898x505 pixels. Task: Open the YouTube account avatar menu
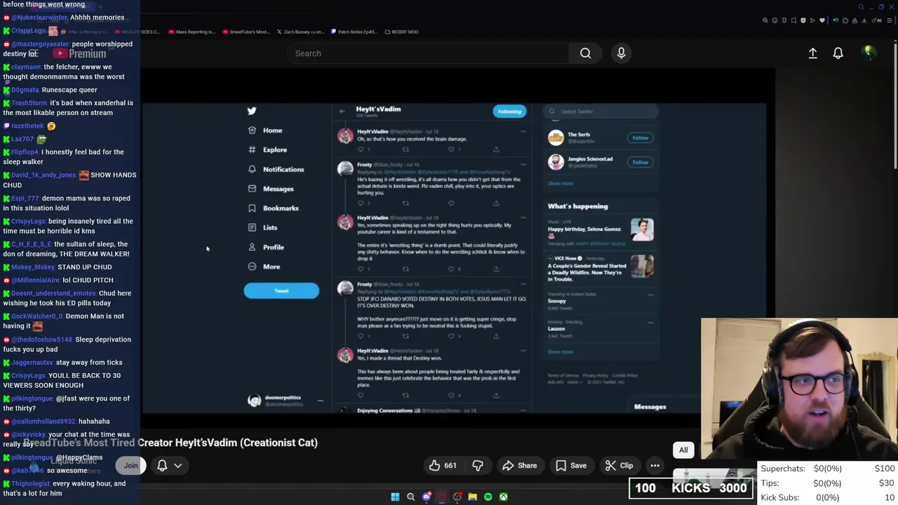869,53
